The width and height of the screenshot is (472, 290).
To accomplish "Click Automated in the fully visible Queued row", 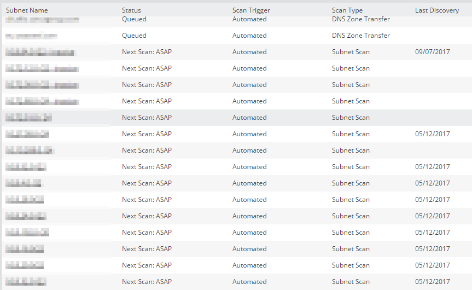I will (249, 36).
